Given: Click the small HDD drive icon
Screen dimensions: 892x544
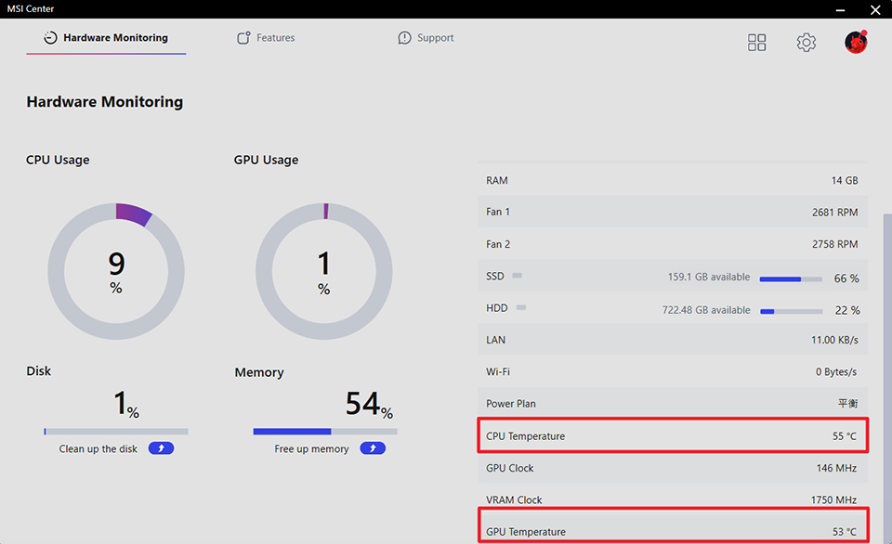Looking at the screenshot, I should point(521,307).
